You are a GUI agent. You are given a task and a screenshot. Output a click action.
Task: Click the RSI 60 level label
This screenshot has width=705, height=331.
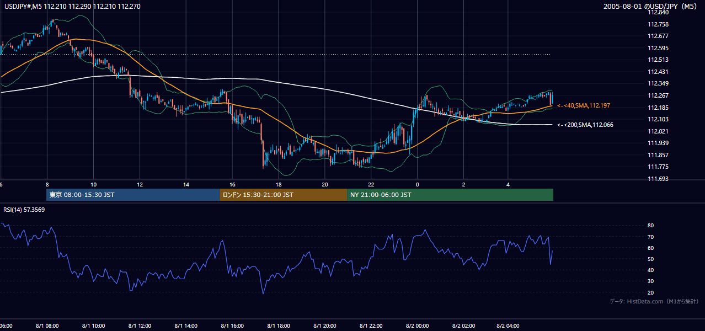click(x=651, y=248)
